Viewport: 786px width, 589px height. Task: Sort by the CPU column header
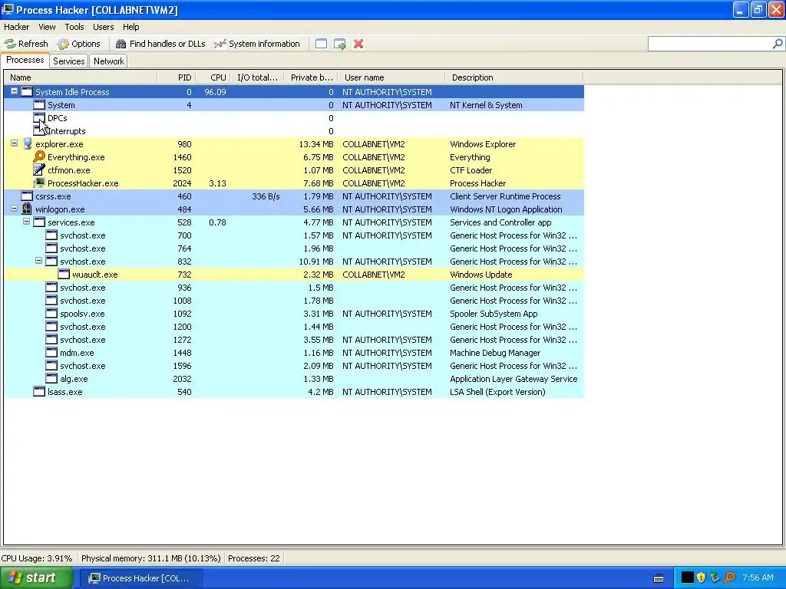click(213, 77)
